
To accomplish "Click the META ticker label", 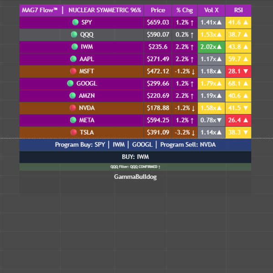I will click(87, 120).
